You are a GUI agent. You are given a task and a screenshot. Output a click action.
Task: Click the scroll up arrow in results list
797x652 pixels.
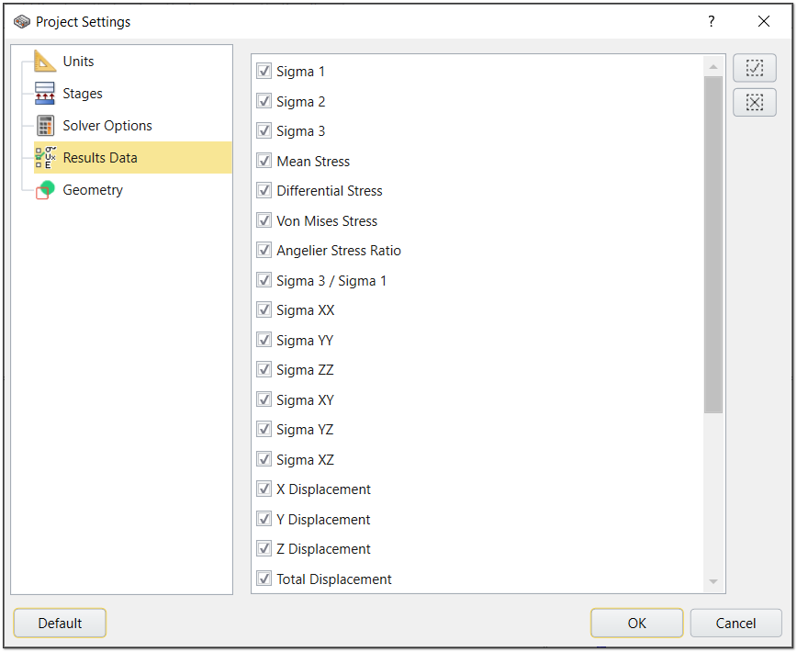pos(713,66)
